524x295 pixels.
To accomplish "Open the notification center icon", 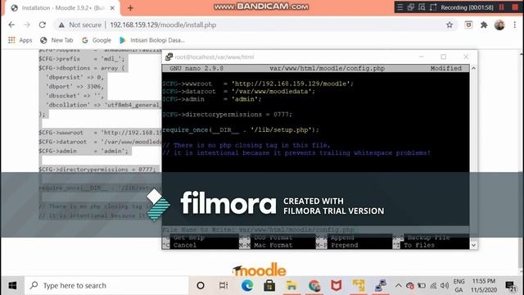I will [510, 286].
